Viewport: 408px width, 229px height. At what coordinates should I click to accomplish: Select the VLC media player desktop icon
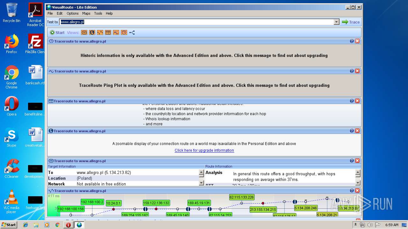11,202
